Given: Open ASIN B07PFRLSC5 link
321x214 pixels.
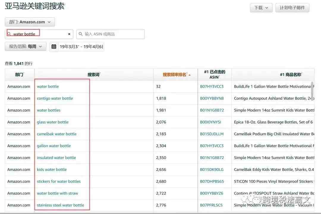Looking at the screenshot, I should pyautogui.click(x=211, y=205).
